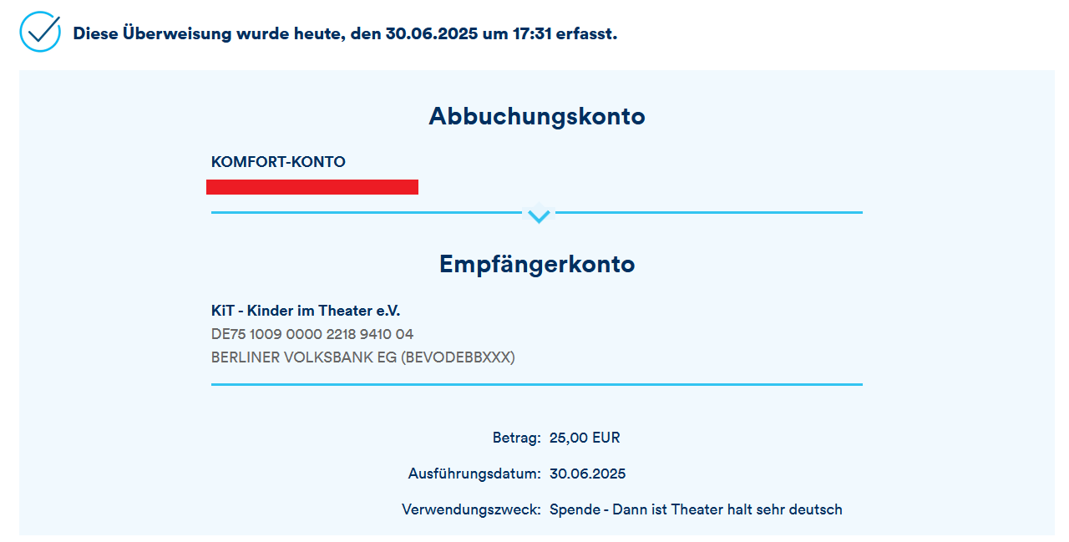This screenshot has width=1069, height=542.
Task: Click the 30.06.2025 date in confirmation headline
Action: 430,34
